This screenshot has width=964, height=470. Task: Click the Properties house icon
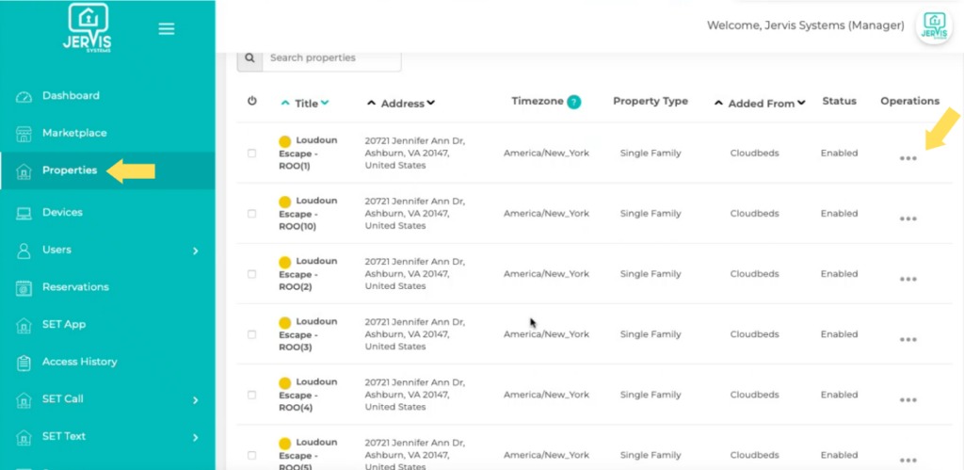point(24,171)
